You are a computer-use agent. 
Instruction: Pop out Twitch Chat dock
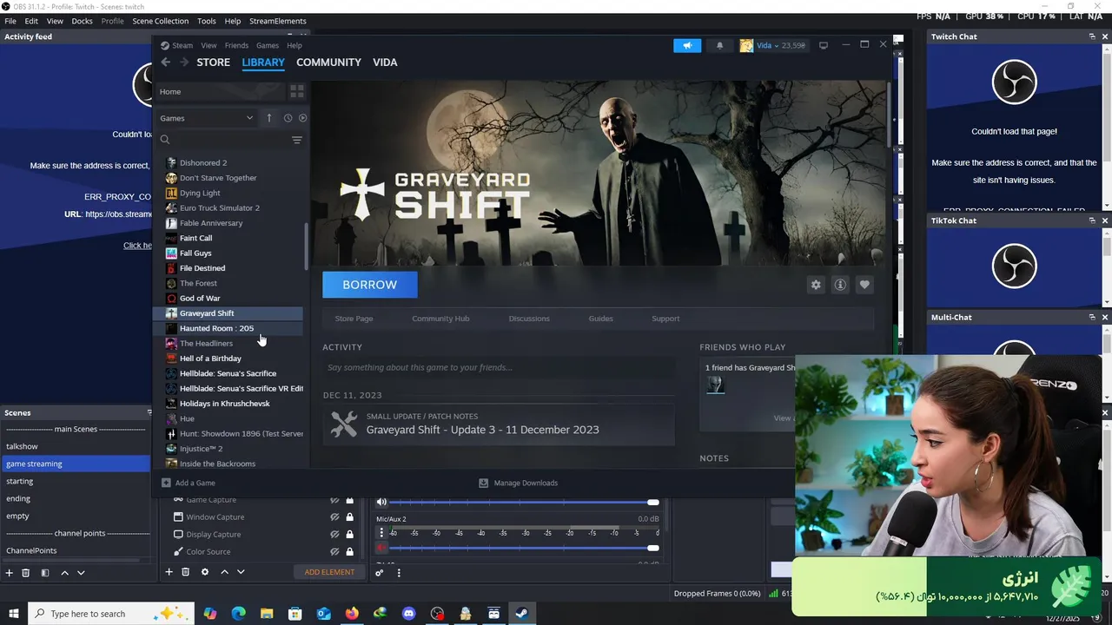(x=1092, y=36)
